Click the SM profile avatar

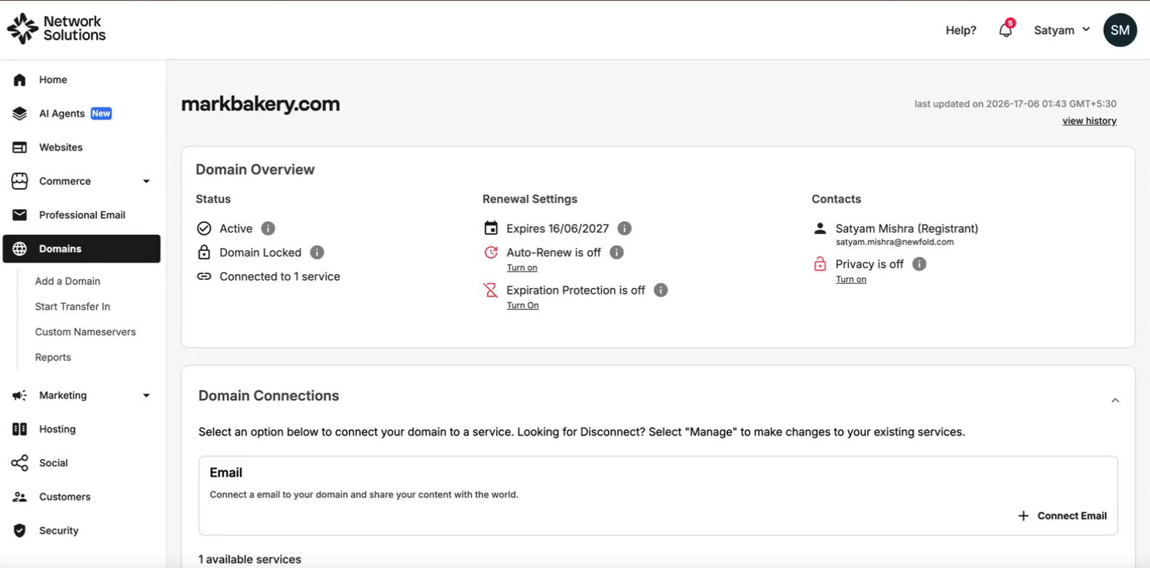pos(1119,30)
